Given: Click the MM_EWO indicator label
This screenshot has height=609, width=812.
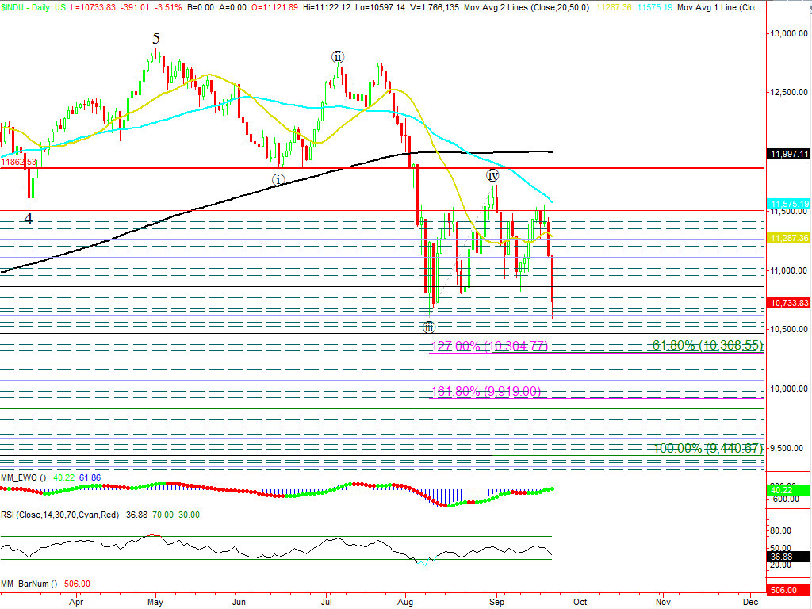Looking at the screenshot, I should coord(24,477).
